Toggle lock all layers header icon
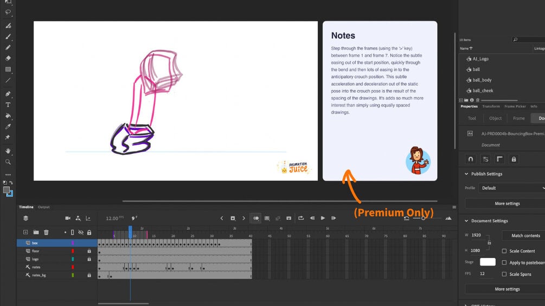This screenshot has width=545, height=306. click(89, 232)
